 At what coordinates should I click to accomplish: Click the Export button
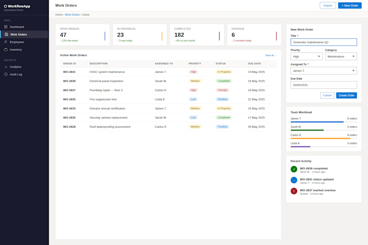[x=327, y=5]
